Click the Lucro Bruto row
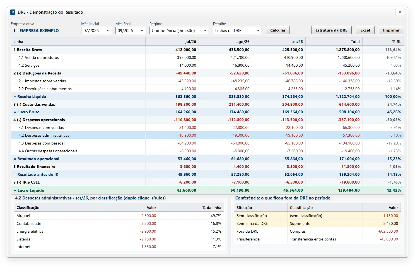420x272 pixels. coord(207,112)
